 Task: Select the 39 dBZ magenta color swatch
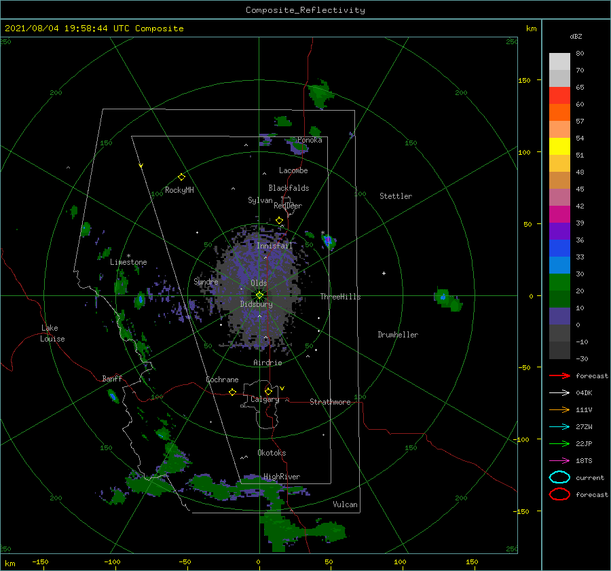[559, 215]
